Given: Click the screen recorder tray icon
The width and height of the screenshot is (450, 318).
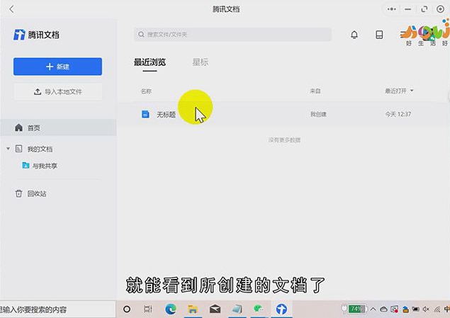Looking at the screenshot, I should tap(394, 309).
